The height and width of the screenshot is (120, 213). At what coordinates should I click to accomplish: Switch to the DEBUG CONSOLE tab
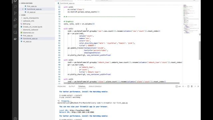95,86
